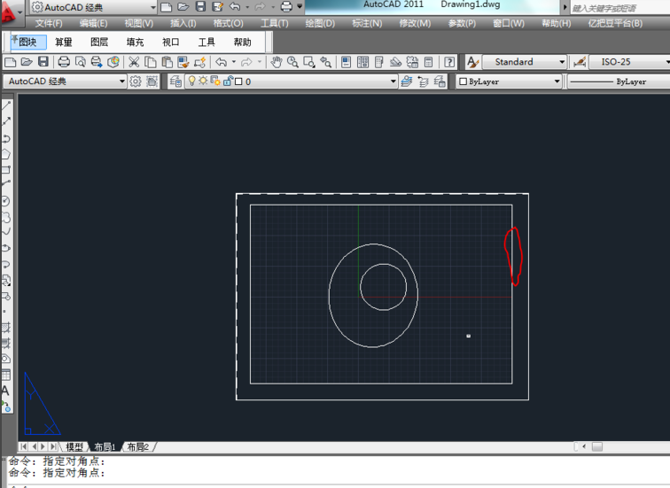The width and height of the screenshot is (670, 488).
Task: Click the Publish icon
Action: (x=97, y=62)
